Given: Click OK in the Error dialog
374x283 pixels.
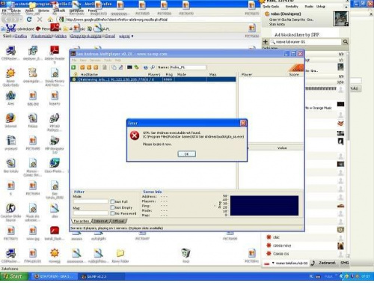Looking at the screenshot, I should (x=187, y=154).
